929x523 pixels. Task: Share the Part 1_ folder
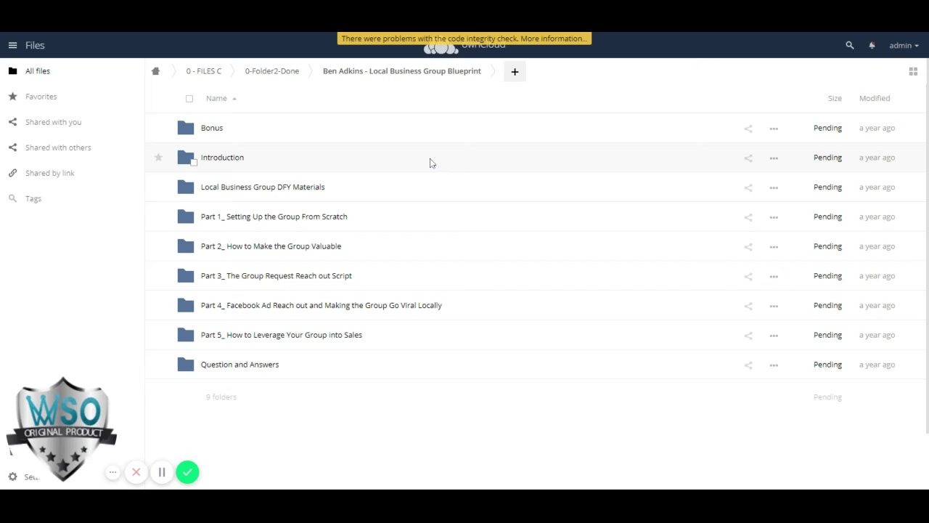point(748,217)
